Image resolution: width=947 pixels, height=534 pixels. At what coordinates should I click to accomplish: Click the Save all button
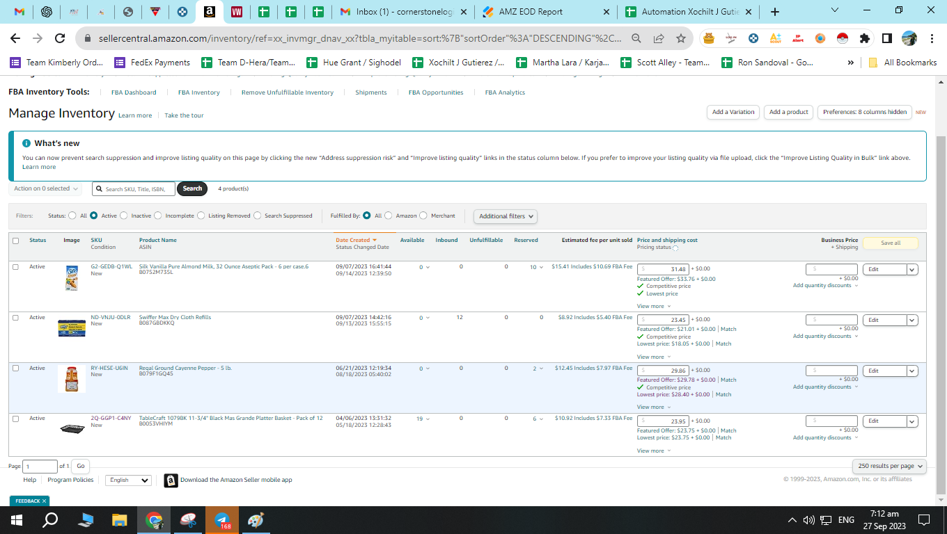click(891, 243)
